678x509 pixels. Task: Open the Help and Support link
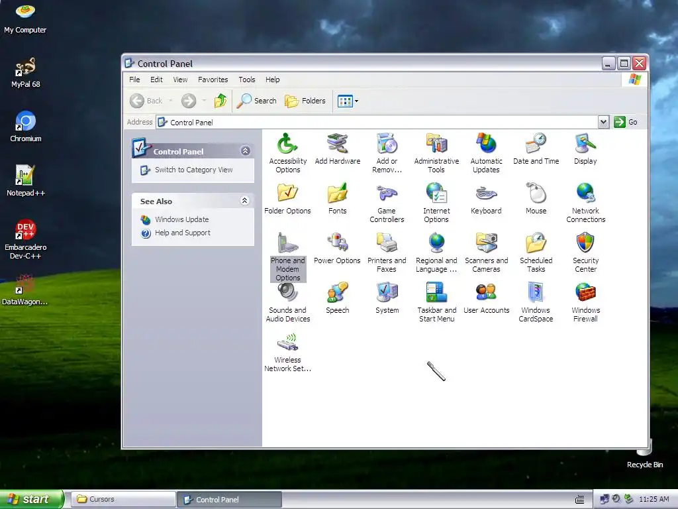tap(183, 233)
